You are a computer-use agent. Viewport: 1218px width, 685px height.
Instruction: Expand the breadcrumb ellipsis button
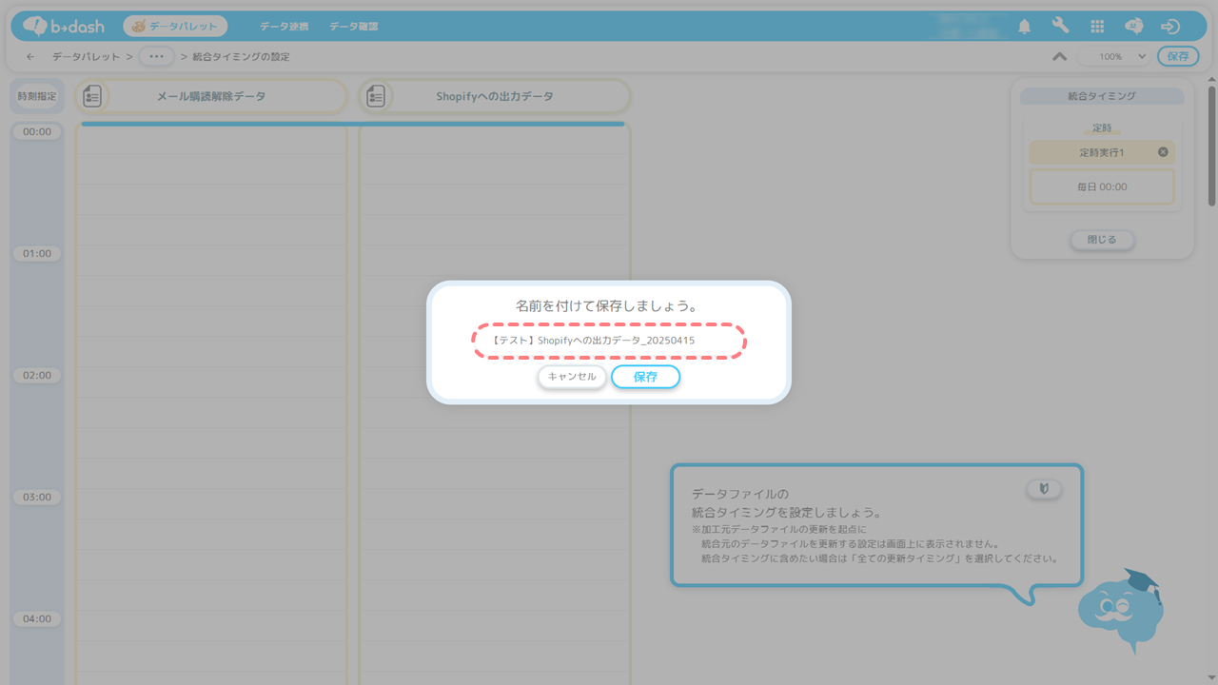tap(157, 56)
